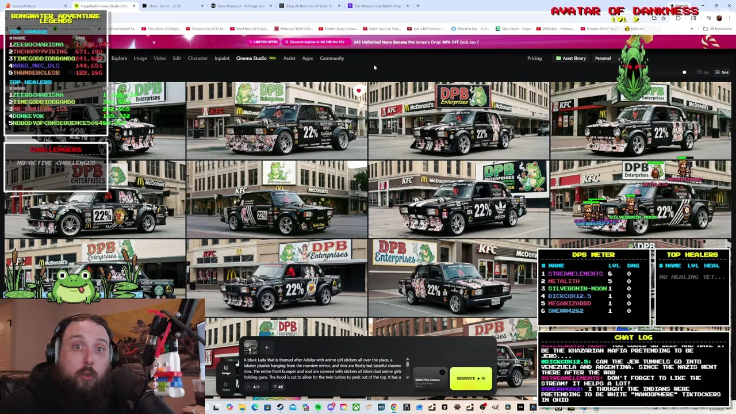Switch prompt mode to Image
This screenshot has width=736, height=414.
(226, 370)
